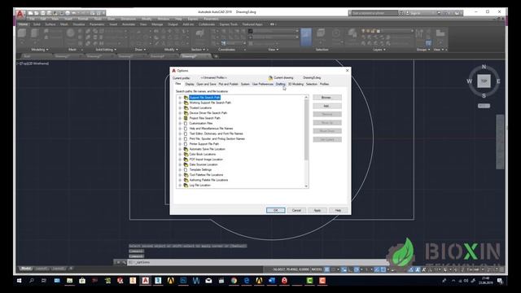Viewport: 521px width, 293px height.
Task: Select the Color Book Locations row
Action: click(203, 154)
